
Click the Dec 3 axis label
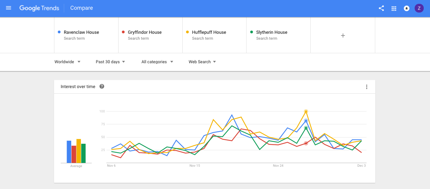click(x=361, y=166)
